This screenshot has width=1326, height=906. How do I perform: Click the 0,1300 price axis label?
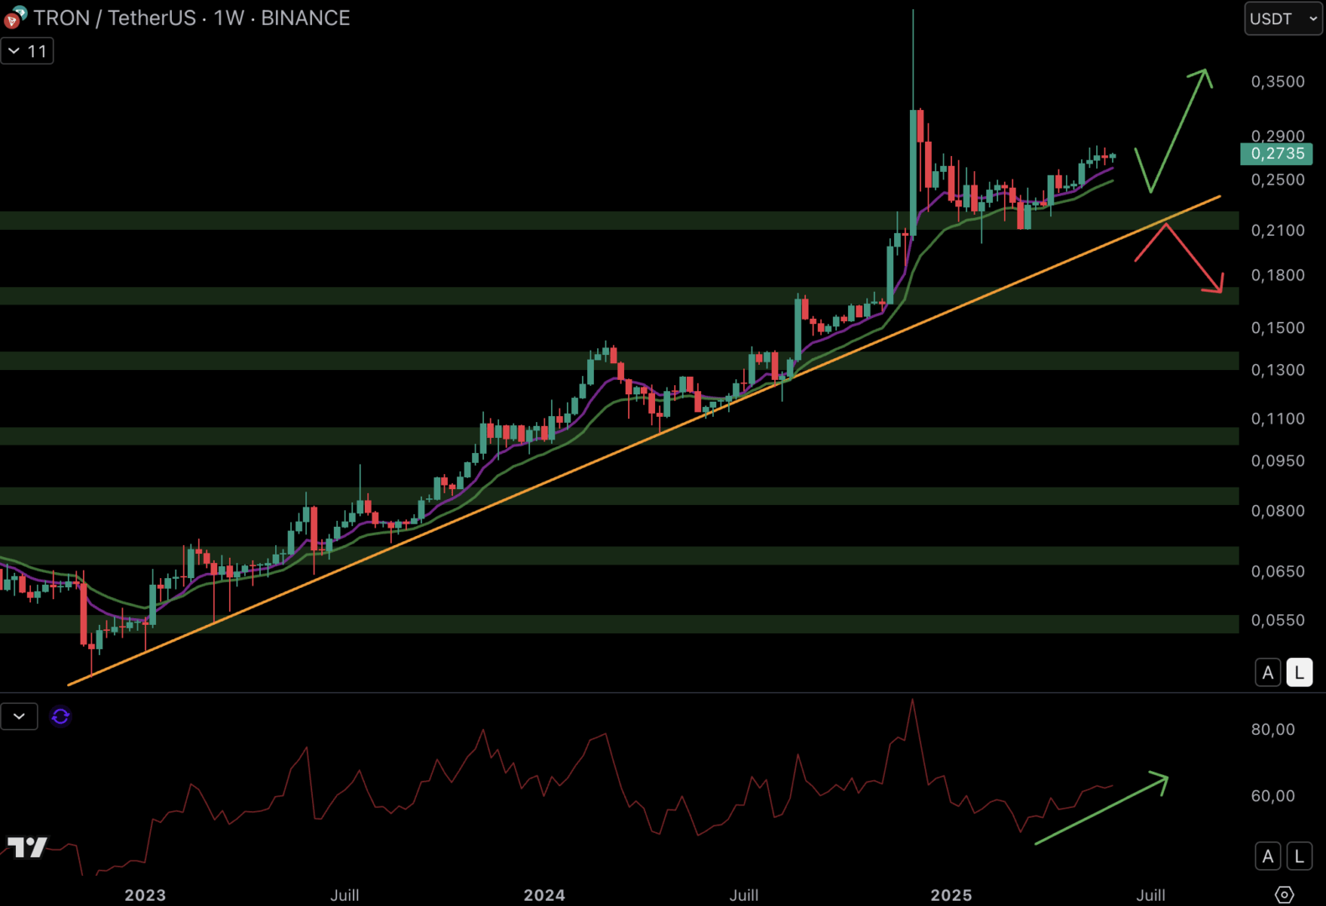[x=1277, y=370]
